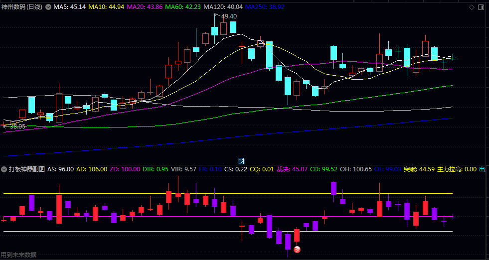Screen dimensions: 489x260
Task: Select the AS: 96.00 value
Action: coord(60,169)
